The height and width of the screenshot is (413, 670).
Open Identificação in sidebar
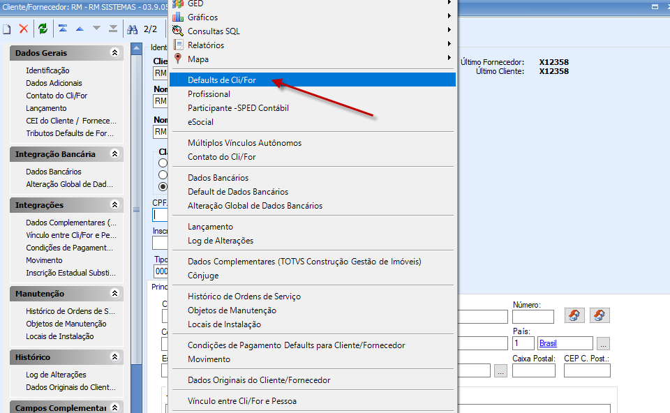47,70
